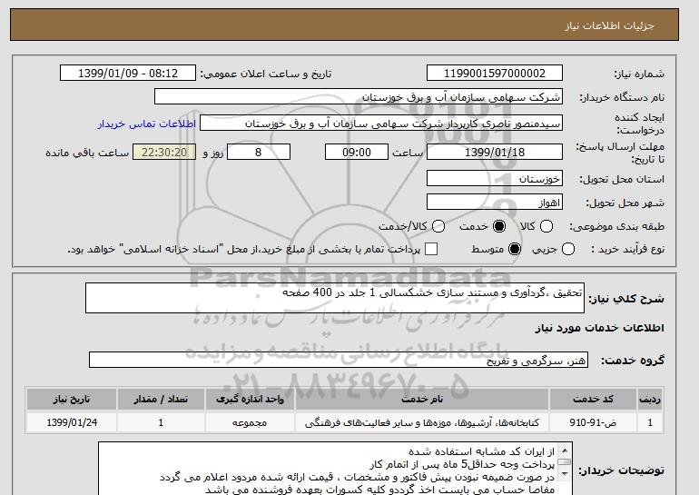Click the remaining days field showing 8
Screen dimensions: 699x495
pyautogui.click(x=259, y=152)
